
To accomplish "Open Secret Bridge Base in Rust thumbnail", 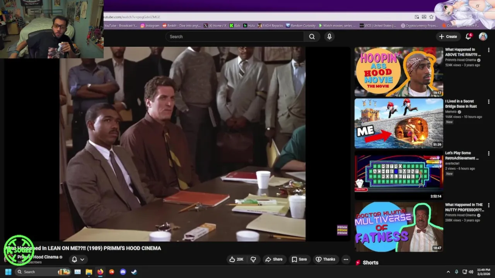I will coord(399,124).
